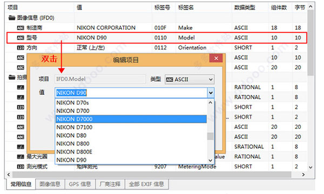Open the 厂商注释 tab
The width and height of the screenshot is (324, 194).
[110, 184]
